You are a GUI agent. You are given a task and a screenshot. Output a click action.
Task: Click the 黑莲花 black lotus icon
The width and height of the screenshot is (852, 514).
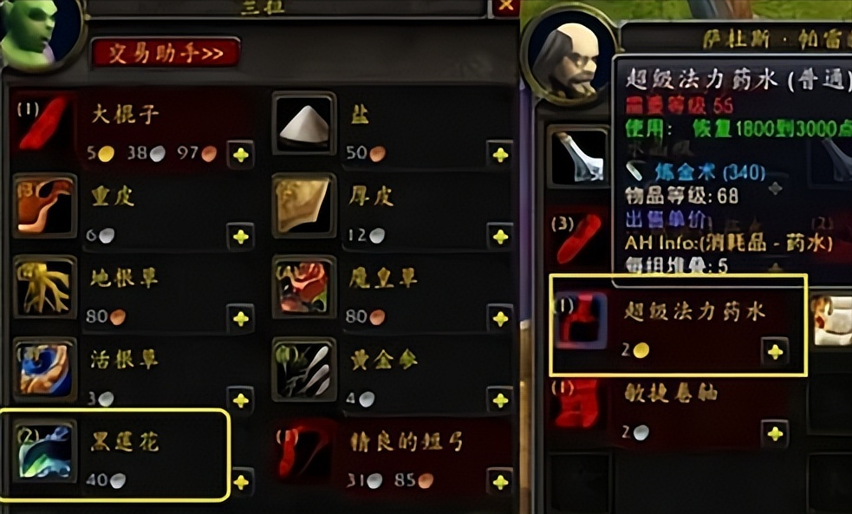coord(44,451)
